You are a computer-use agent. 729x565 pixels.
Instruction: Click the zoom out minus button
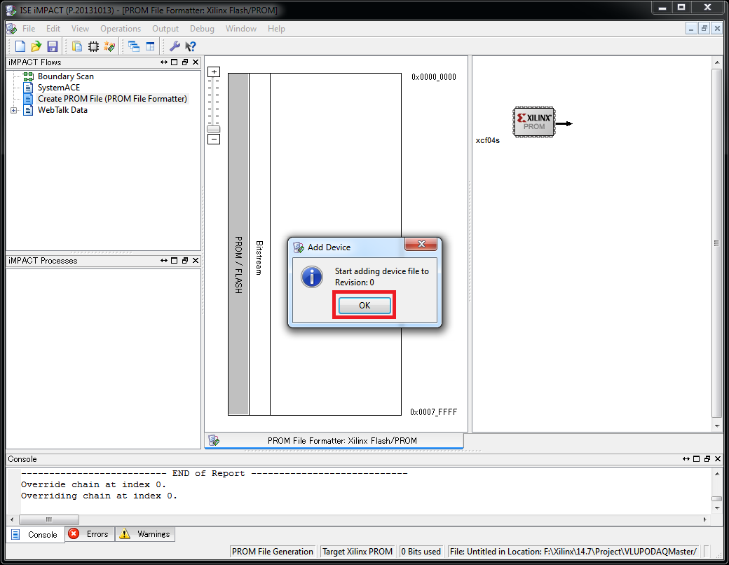tap(214, 139)
